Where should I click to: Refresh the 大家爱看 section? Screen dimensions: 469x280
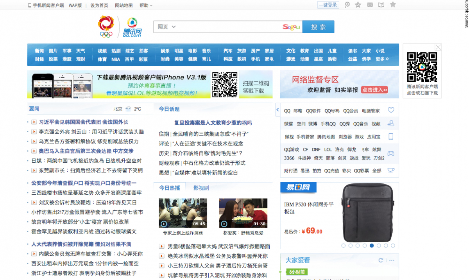[x=381, y=260]
